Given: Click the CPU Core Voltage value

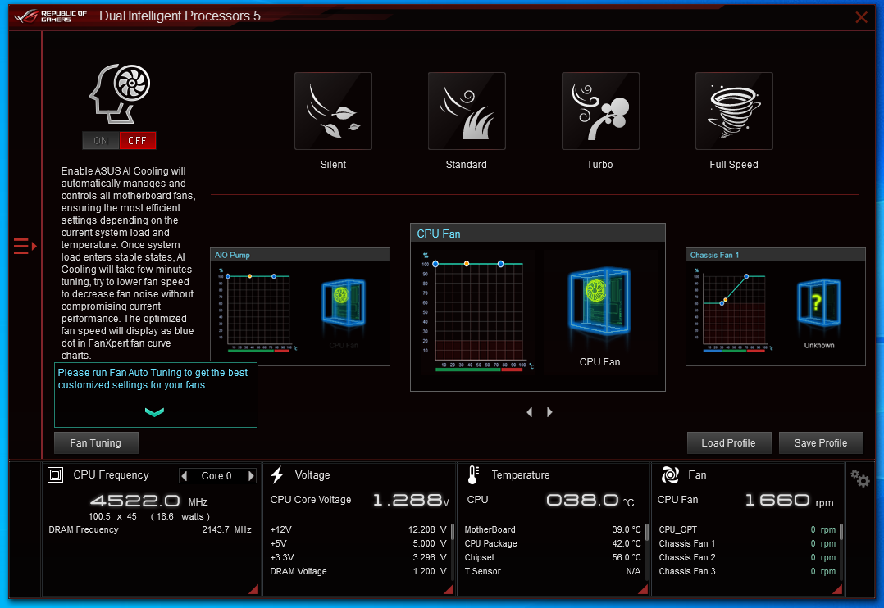Looking at the screenshot, I should [x=411, y=500].
